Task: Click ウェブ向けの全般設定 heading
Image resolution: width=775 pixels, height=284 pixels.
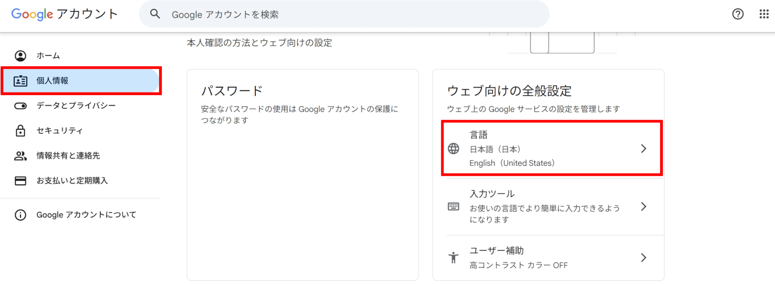Action: coord(509,91)
